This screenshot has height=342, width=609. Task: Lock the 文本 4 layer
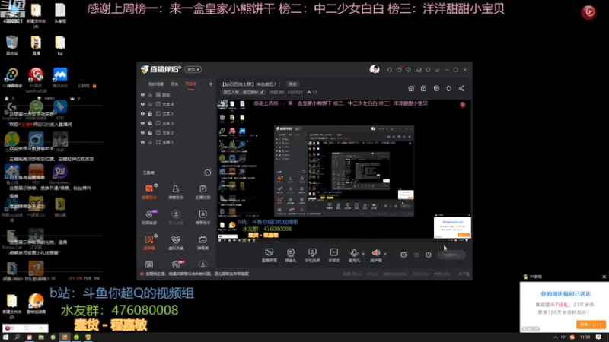tap(150, 104)
